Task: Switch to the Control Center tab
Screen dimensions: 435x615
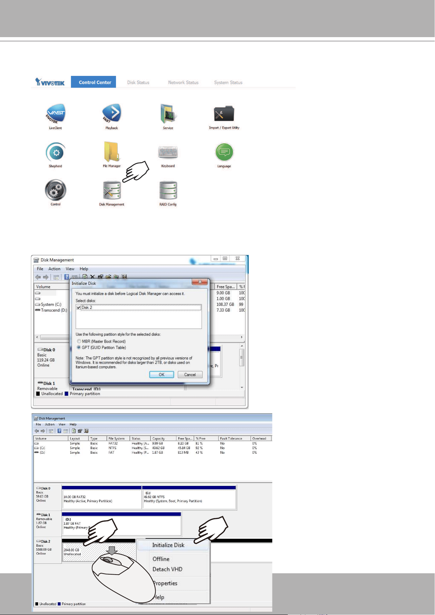Action: click(94, 82)
